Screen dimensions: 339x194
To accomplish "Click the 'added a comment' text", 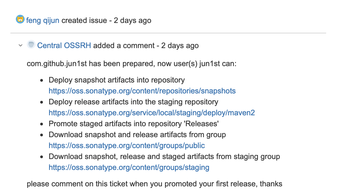I will (124, 46).
